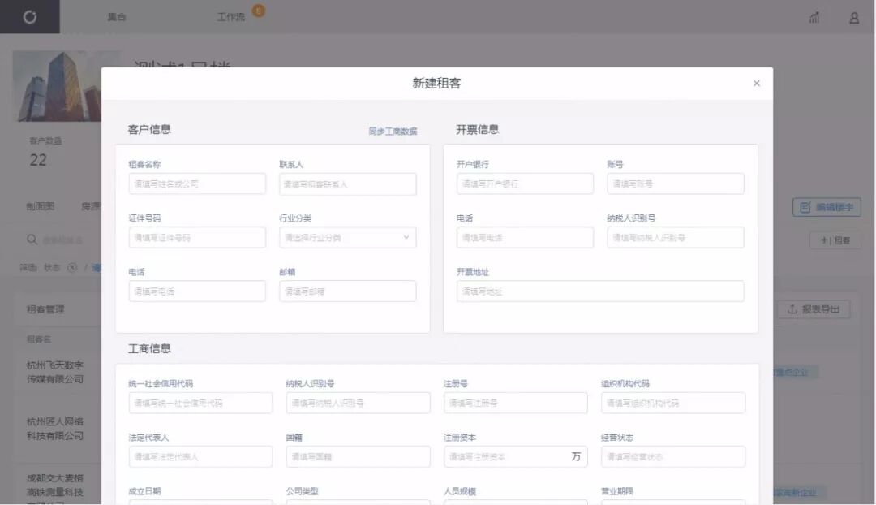876x505 pixels.
Task: Focus the 账号 input field
Action: pyautogui.click(x=676, y=184)
